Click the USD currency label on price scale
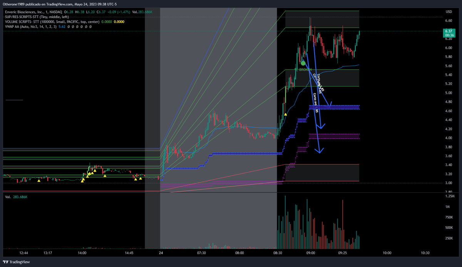The width and height of the screenshot is (462, 267). pyautogui.click(x=449, y=12)
